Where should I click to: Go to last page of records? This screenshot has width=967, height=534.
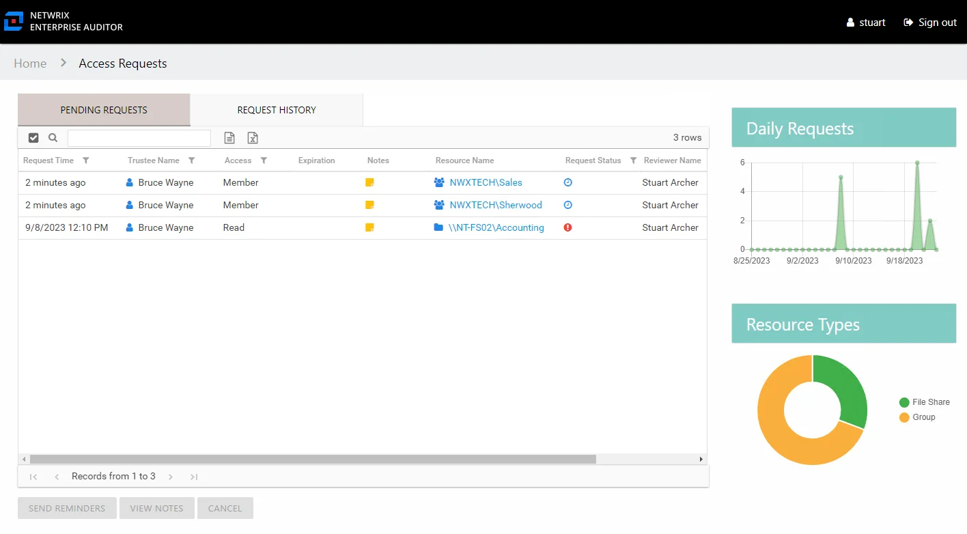(194, 477)
